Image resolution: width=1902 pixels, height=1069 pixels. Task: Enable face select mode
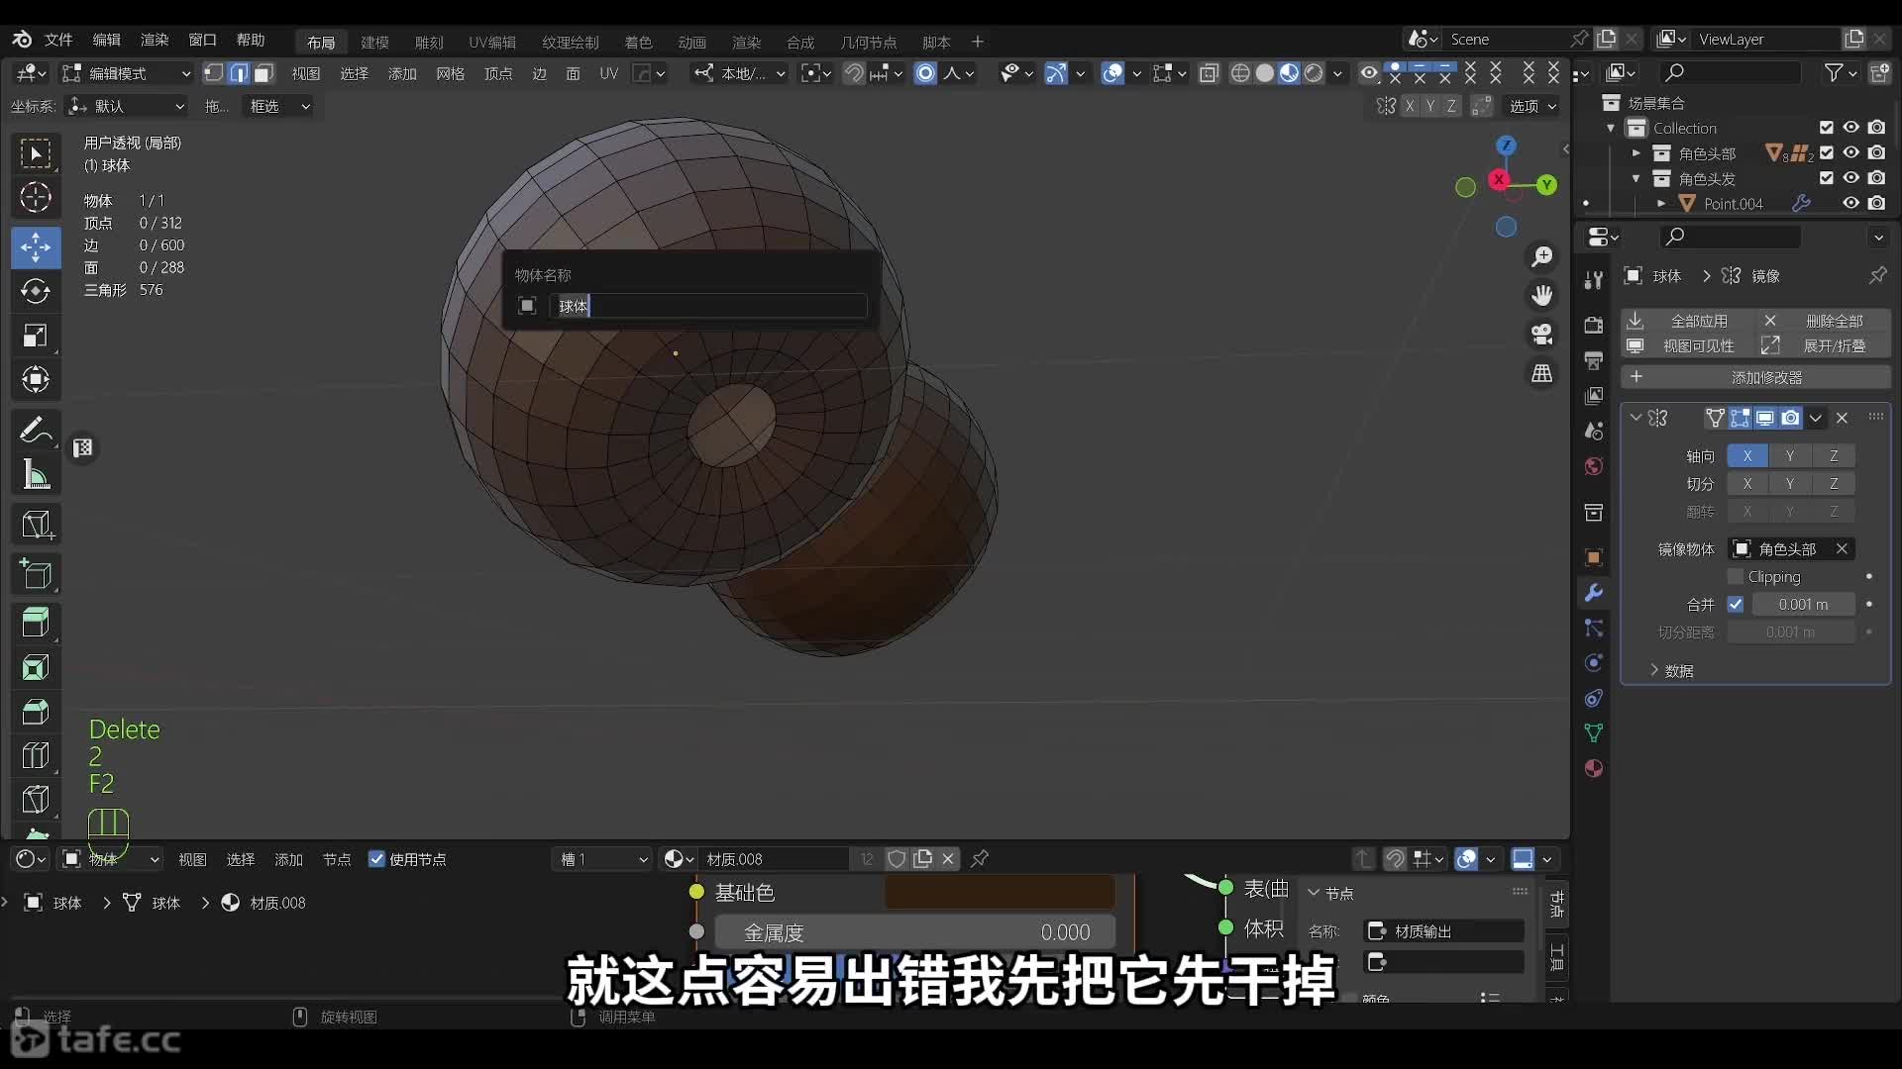264,73
